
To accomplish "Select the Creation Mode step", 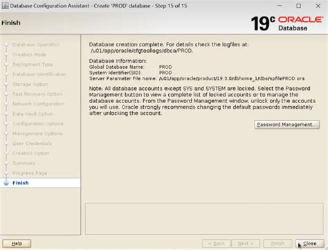I will point(30,55).
